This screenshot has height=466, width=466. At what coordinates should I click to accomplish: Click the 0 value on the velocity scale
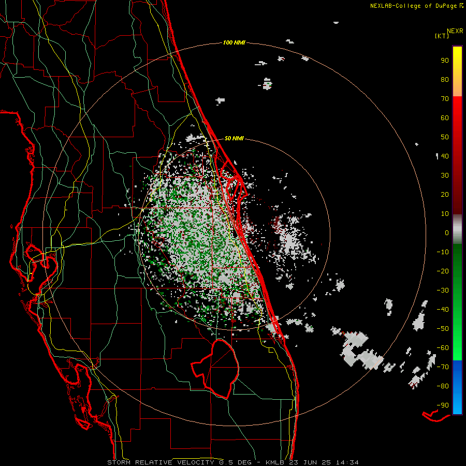(447, 233)
